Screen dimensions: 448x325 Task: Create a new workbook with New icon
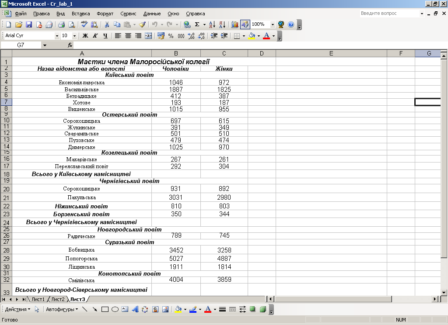9,24
